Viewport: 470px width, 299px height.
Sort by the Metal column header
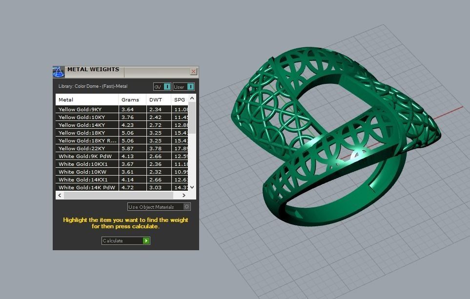point(87,100)
